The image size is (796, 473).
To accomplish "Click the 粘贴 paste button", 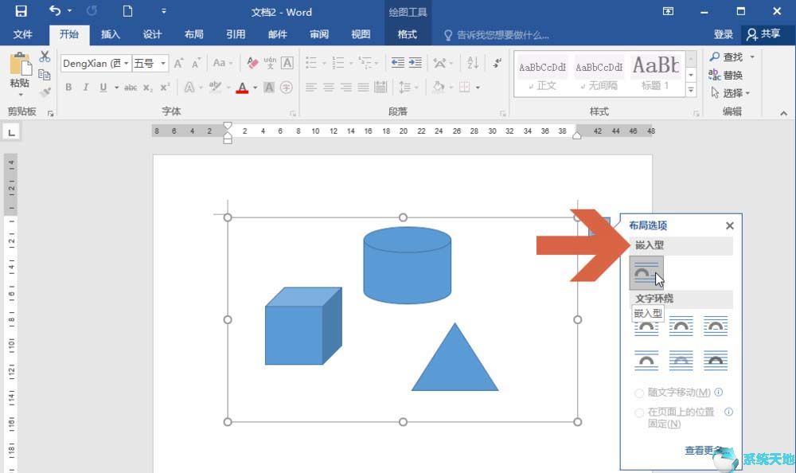I will 20,74.
